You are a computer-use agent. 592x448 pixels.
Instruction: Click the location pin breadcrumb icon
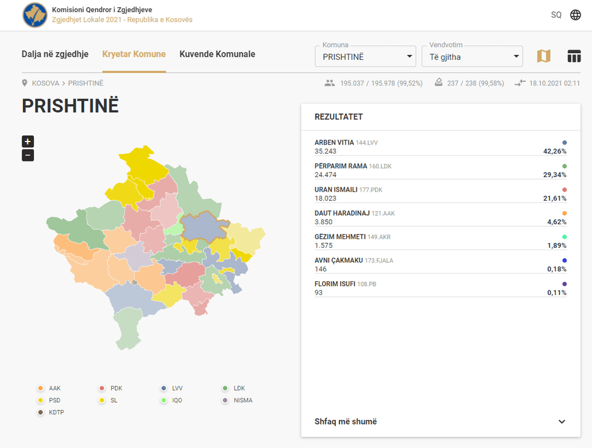(25, 83)
